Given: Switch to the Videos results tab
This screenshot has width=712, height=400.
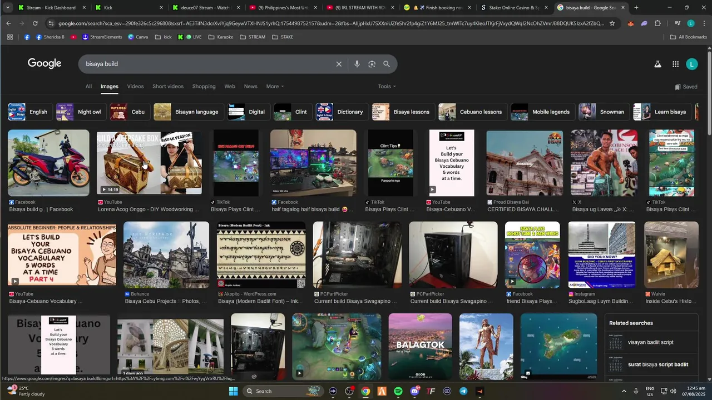Looking at the screenshot, I should (x=135, y=86).
